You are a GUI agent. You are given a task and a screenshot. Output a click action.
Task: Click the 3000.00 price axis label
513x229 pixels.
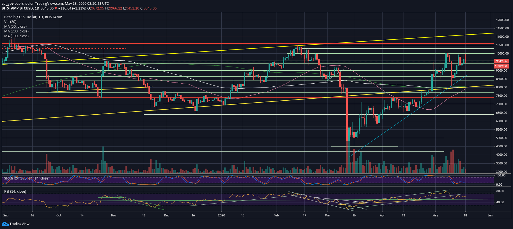coord(501,172)
